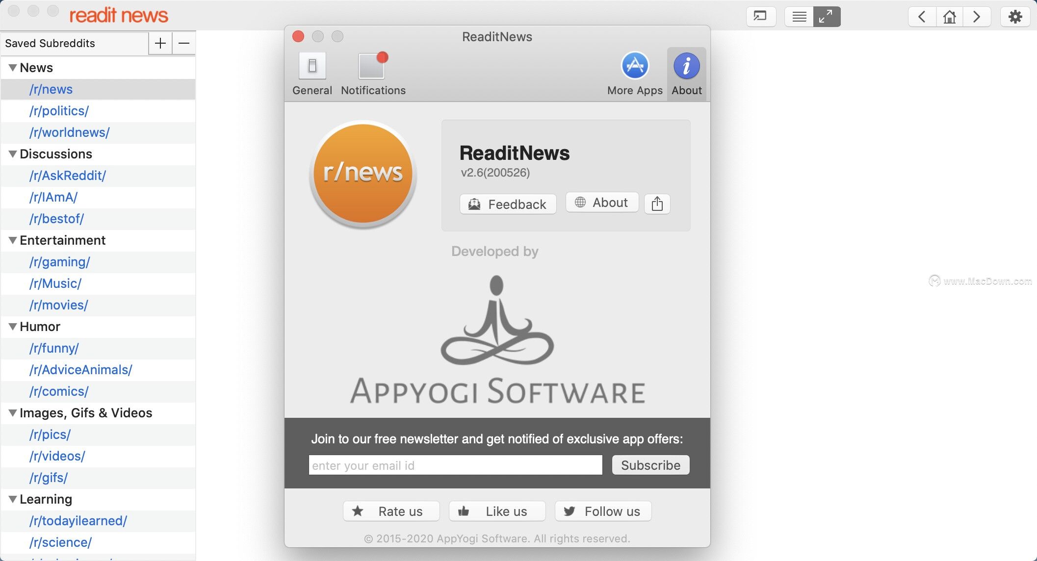Open /r/worldnews/ subreddit
Screen dimensions: 1037x561
pos(98,132)
